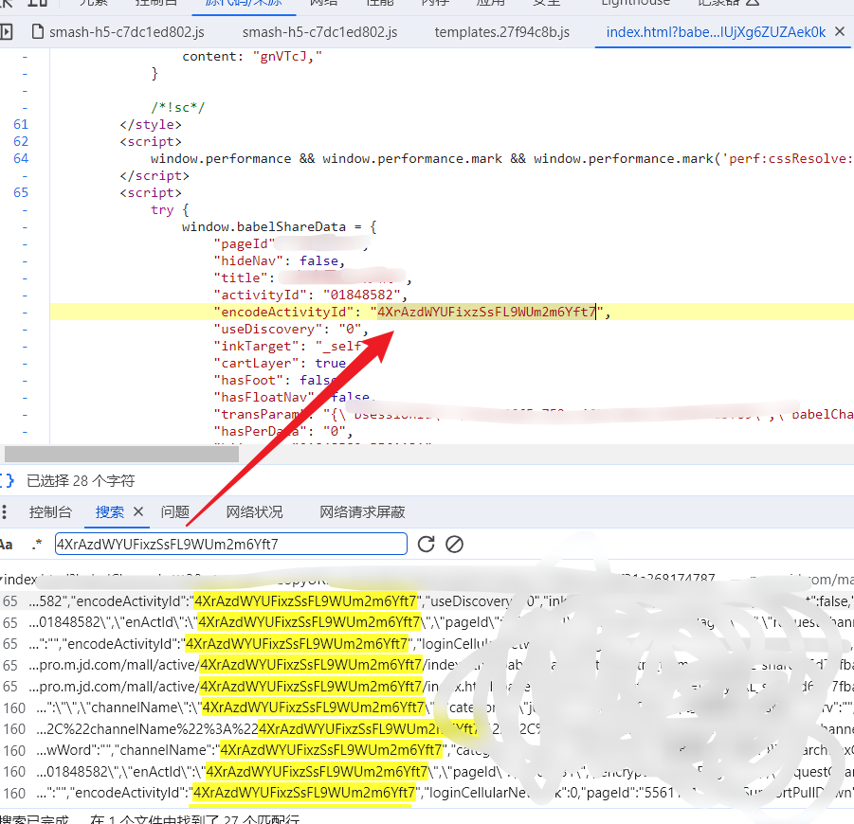This screenshot has height=824, width=854.
Task: Open the line 65 result starting ...582","encodeActivityId"
Action: click(x=427, y=601)
